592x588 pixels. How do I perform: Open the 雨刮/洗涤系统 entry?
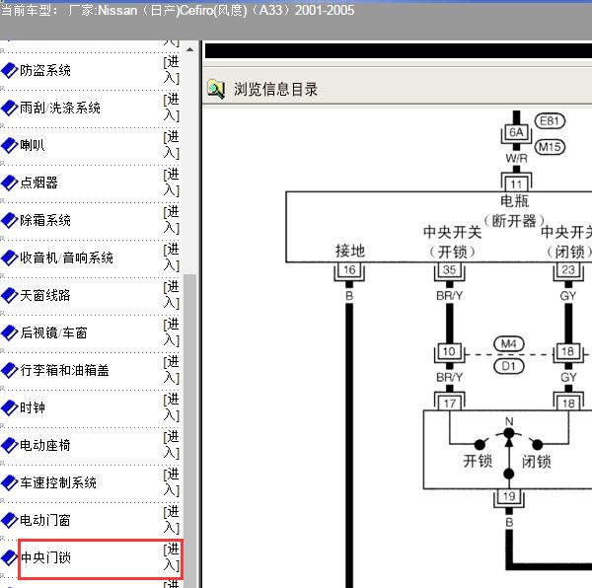[60, 108]
